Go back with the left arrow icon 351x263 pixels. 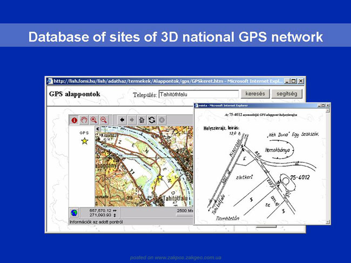(x=122, y=120)
